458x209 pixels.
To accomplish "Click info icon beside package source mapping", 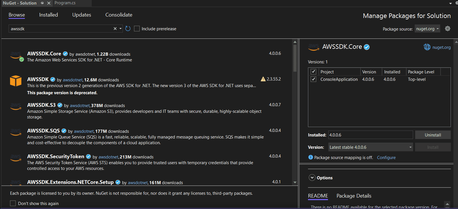I will click(311, 157).
